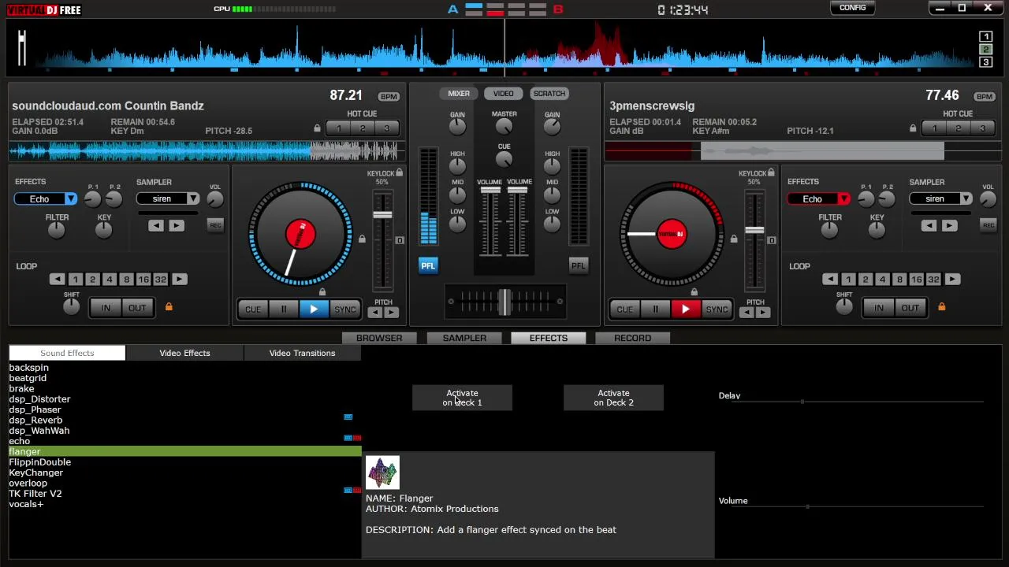Viewport: 1009px width, 567px height.
Task: Toggle the deck 1 sampler REC button
Action: 215,225
